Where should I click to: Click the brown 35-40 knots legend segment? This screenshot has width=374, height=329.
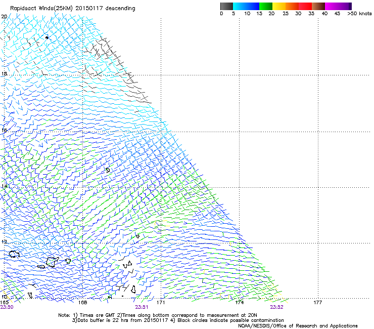(318, 6)
